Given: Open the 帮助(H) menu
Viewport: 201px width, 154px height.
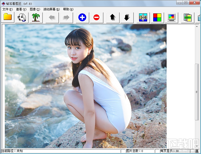Looking at the screenshot, I should [x=68, y=9].
